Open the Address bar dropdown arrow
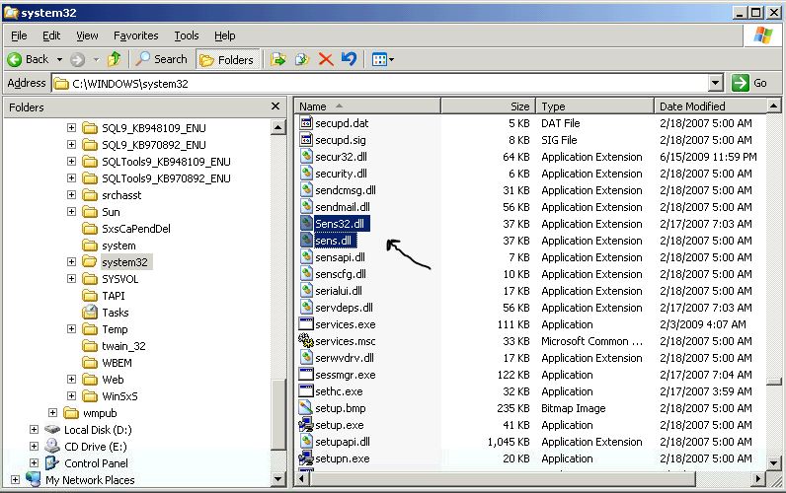This screenshot has height=493, width=786. coord(715,83)
